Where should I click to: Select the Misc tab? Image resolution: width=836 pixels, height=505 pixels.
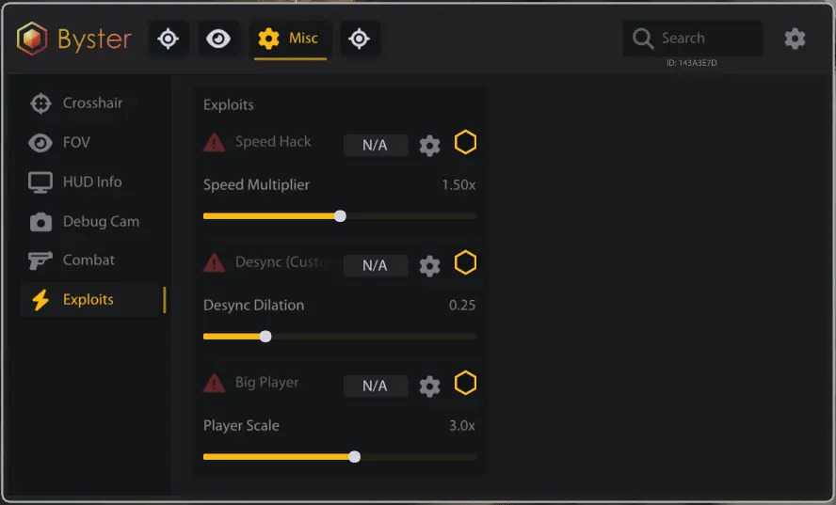[290, 39]
